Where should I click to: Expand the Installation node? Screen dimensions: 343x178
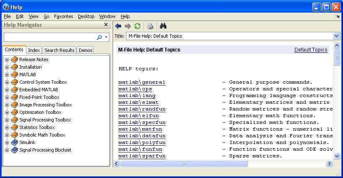click(x=7, y=67)
